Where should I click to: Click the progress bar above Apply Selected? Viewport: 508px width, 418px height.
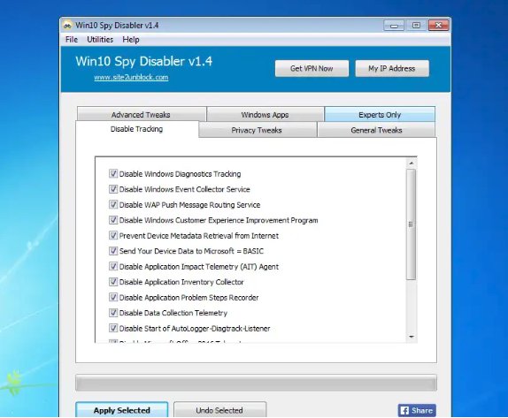pos(256,383)
